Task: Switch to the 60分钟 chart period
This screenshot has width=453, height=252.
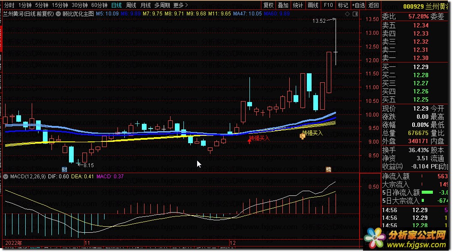Action: click(99, 5)
